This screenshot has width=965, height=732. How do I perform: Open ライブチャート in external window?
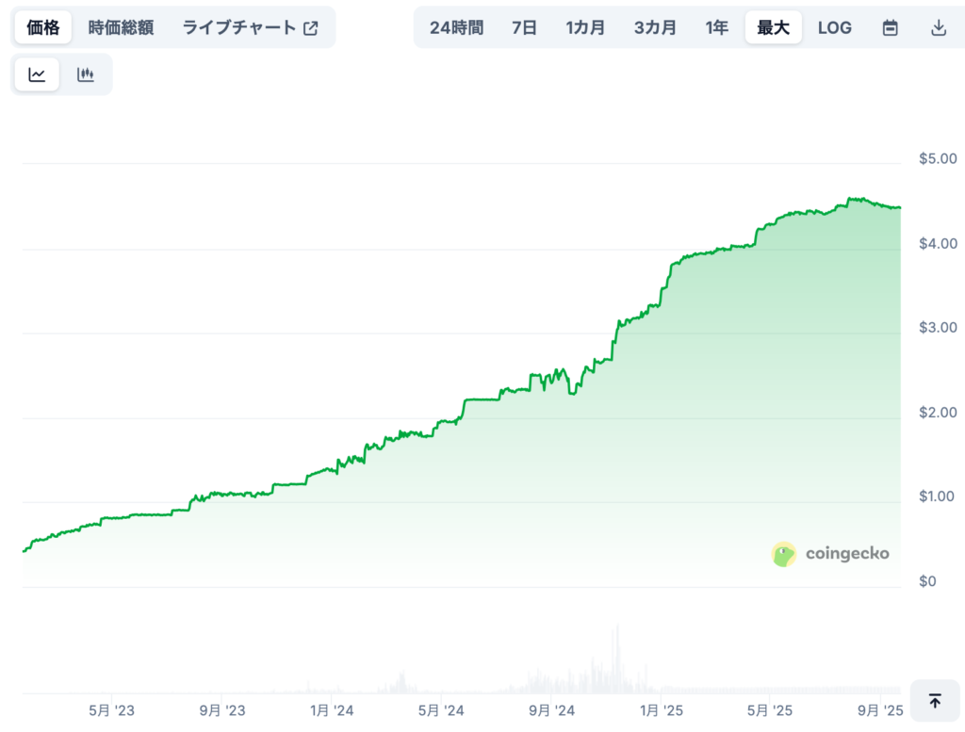pos(250,27)
